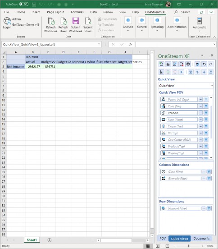Switch to the POV tab
Image resolution: width=218 pixels, height=249 pixels.
click(x=163, y=239)
